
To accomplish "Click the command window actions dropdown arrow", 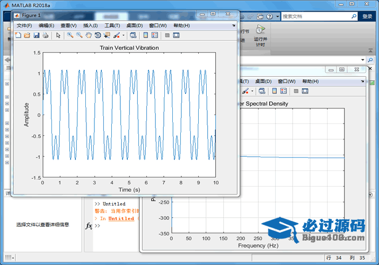I will pyautogui.click(x=371, y=195).
